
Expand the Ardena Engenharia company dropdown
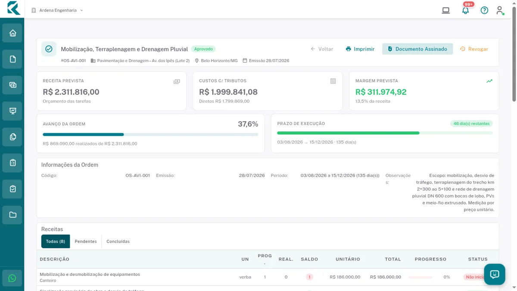[57, 10]
